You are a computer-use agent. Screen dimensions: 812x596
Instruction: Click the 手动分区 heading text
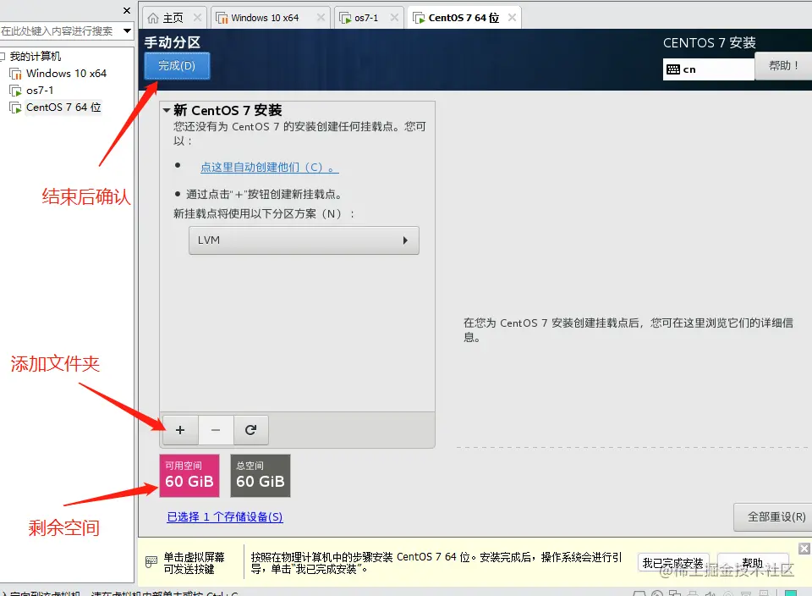coord(173,42)
